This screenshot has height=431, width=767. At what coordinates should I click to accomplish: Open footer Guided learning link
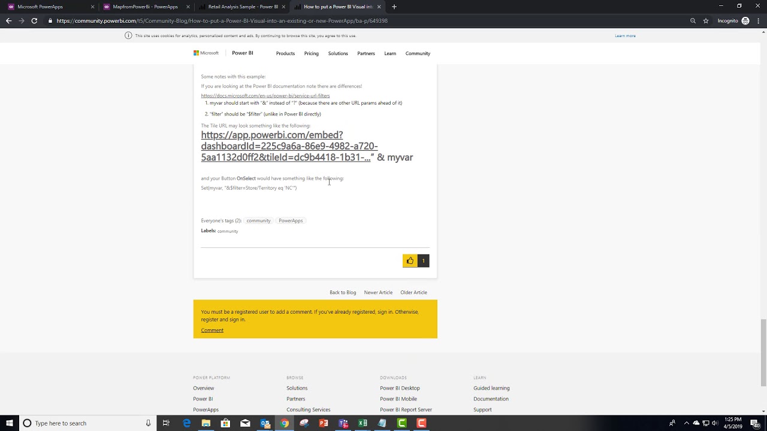click(491, 388)
